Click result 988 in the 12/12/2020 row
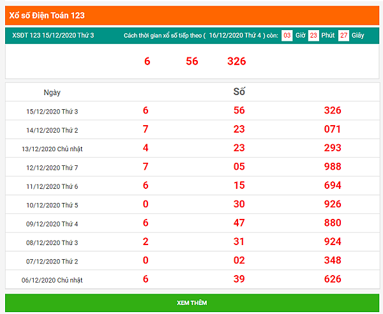 (333, 167)
